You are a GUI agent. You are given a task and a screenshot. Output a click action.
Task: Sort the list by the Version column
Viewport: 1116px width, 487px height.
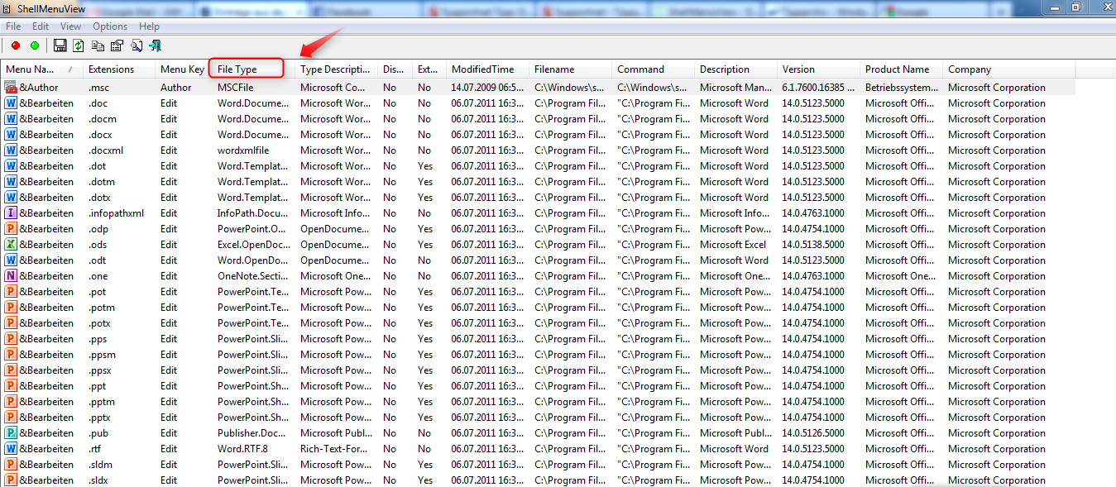pos(798,69)
